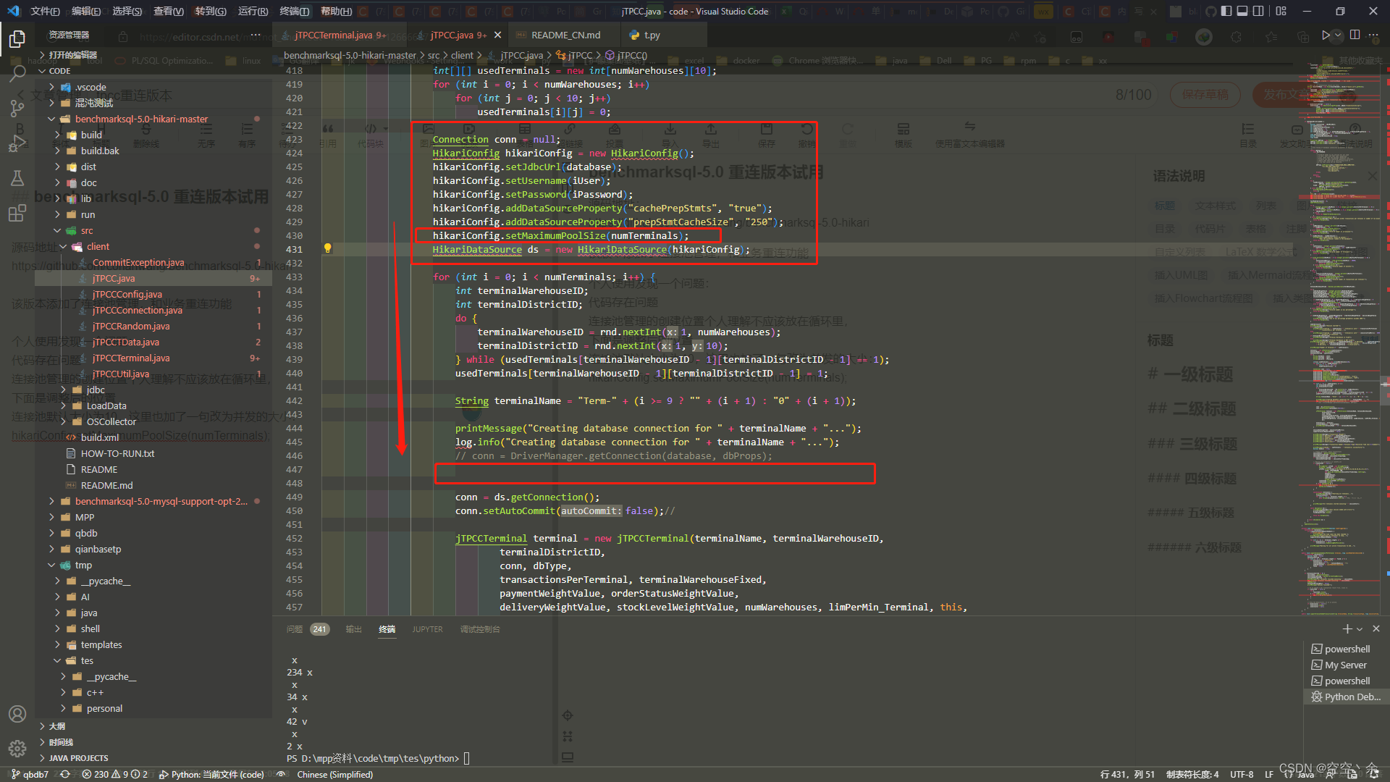Image resolution: width=1390 pixels, height=782 pixels.
Task: Switch to the JUPYTER panel tab
Action: pyautogui.click(x=427, y=629)
